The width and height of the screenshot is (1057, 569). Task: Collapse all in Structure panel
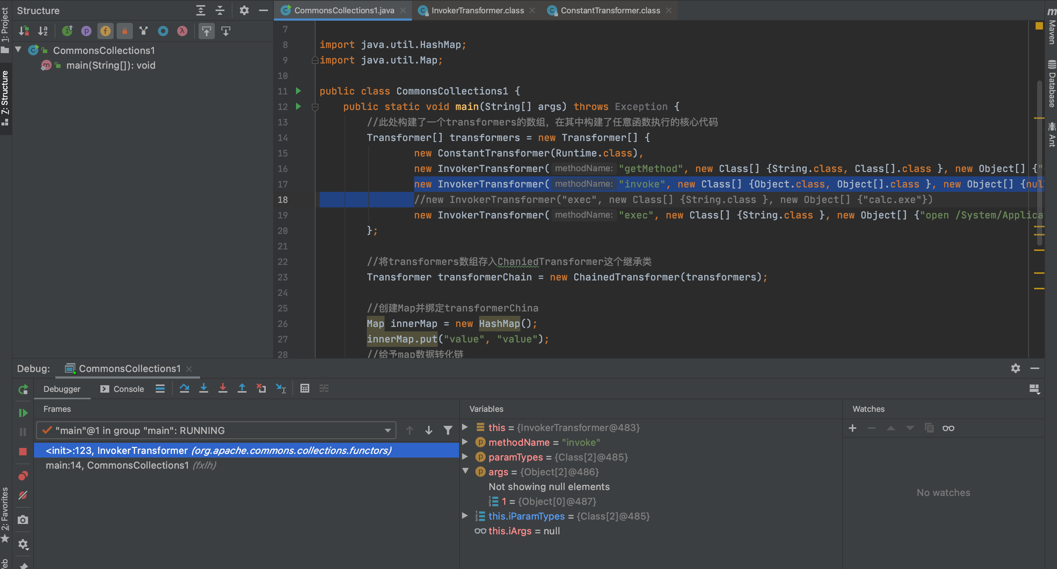pos(220,10)
